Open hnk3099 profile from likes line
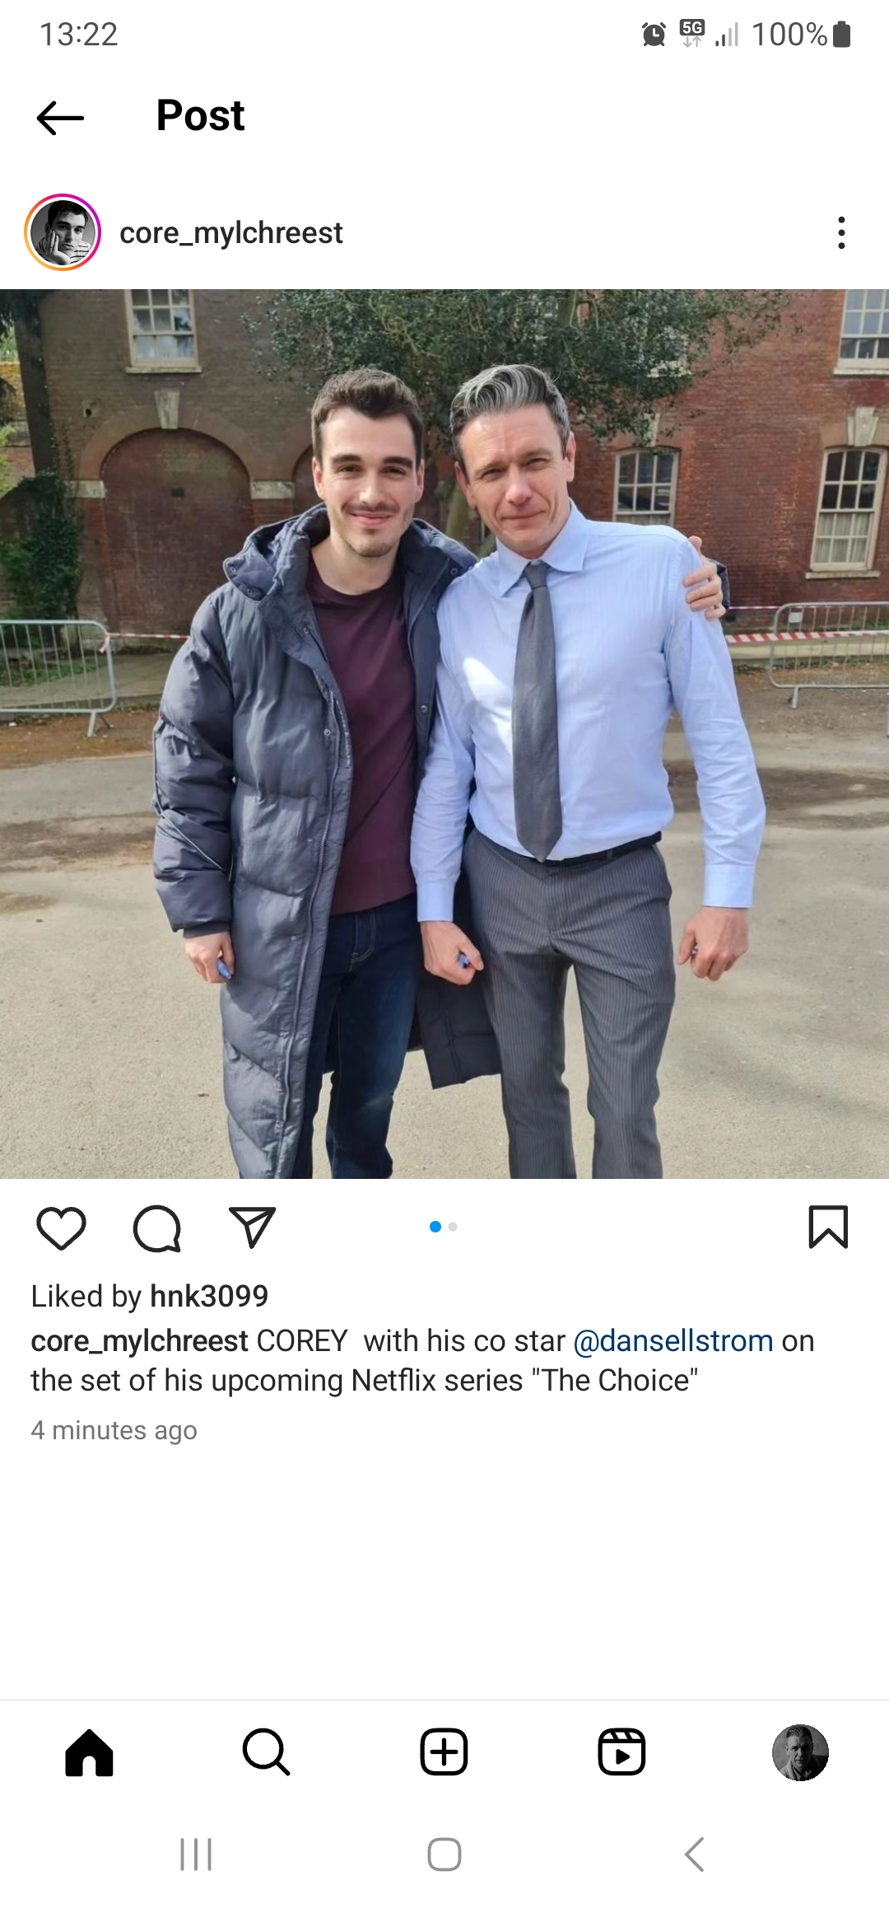 click(209, 1297)
